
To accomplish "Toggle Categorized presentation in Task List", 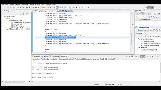I will pos(142,14).
